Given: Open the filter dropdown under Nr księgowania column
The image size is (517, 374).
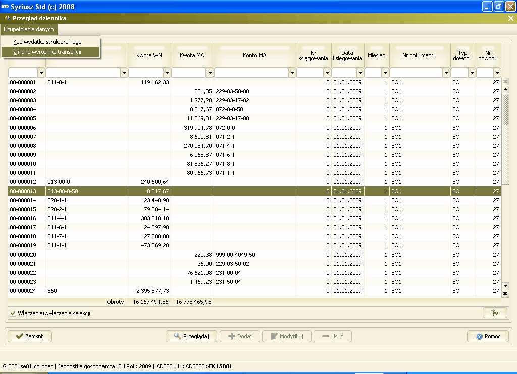Looking at the screenshot, I should pyautogui.click(x=327, y=73).
